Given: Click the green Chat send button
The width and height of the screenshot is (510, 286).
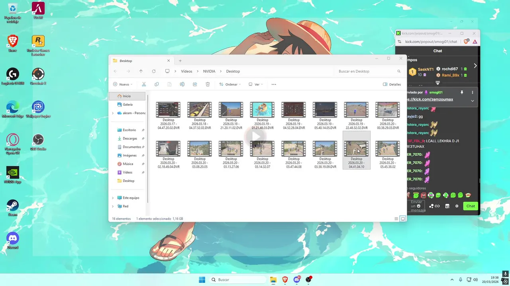Looking at the screenshot, I should pos(471,206).
